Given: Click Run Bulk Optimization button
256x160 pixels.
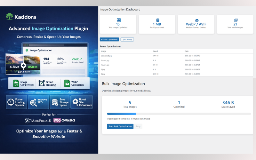Looking at the screenshot, I should [109, 39].
